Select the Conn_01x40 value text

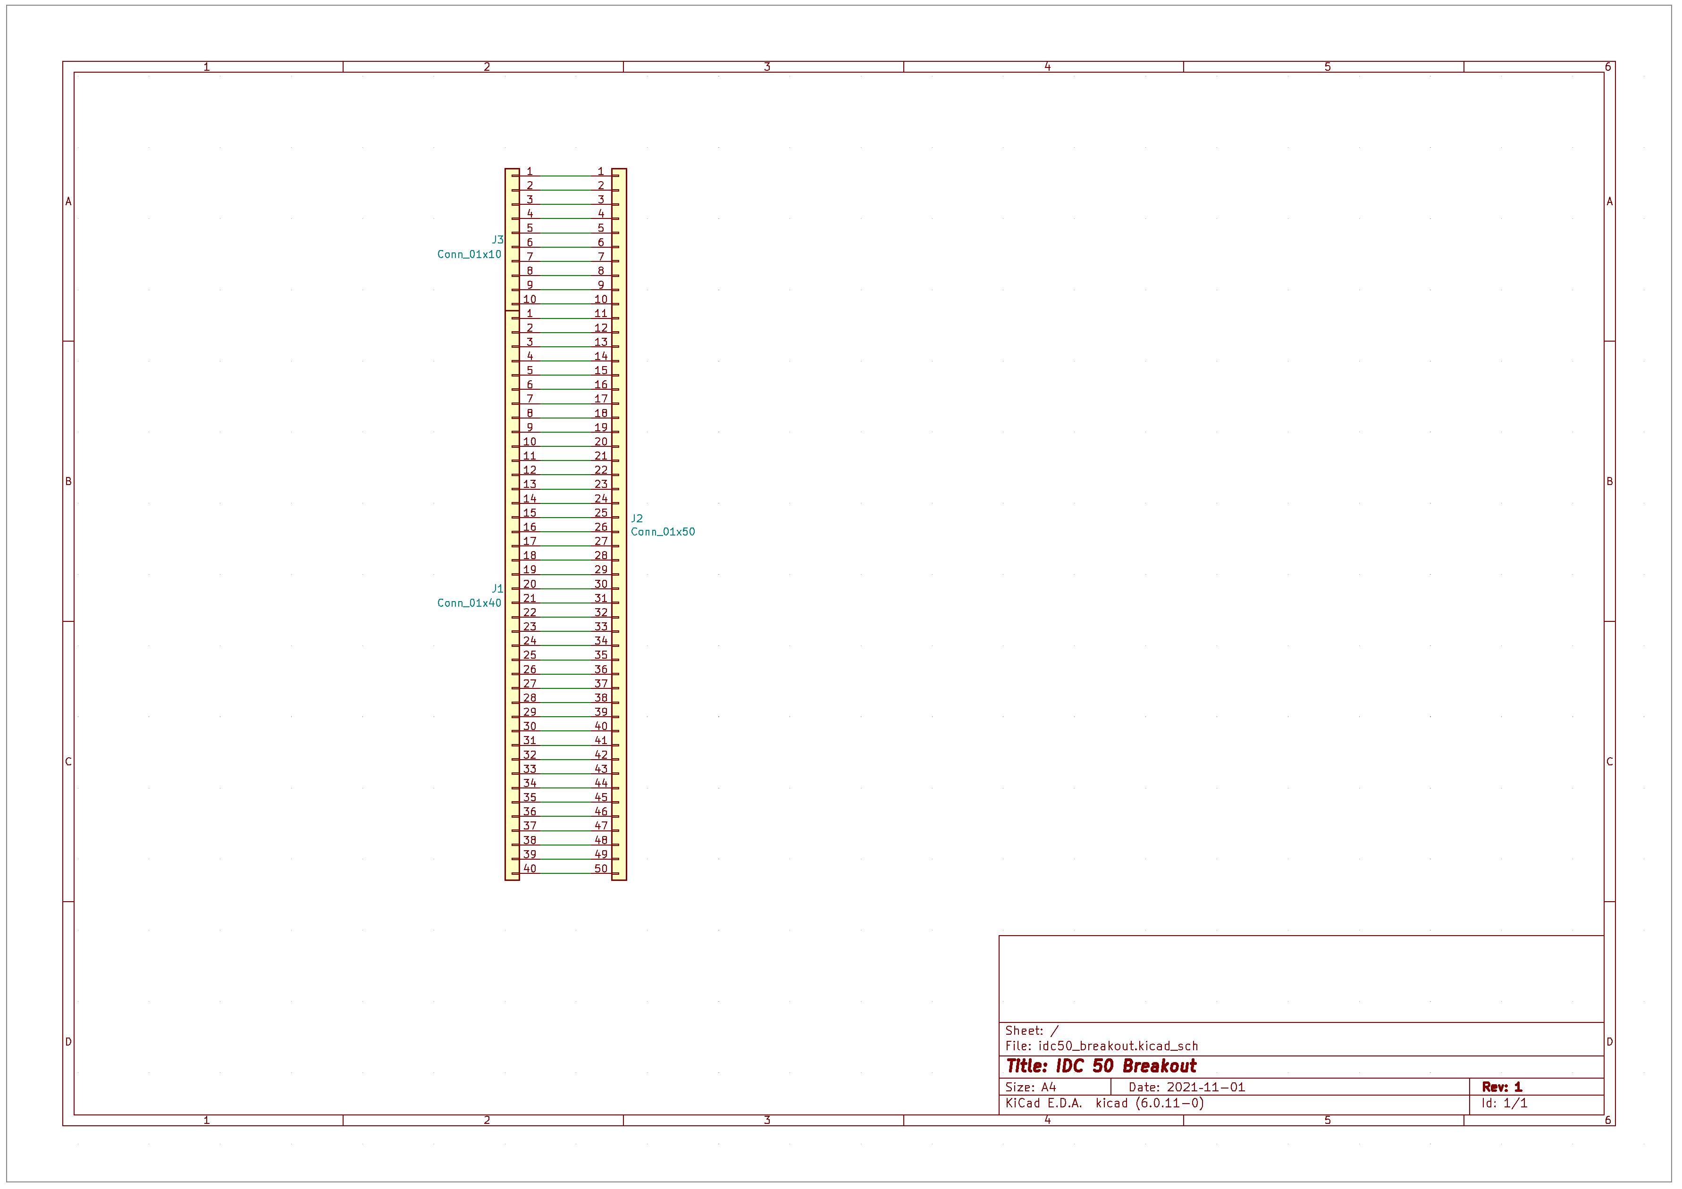click(469, 603)
